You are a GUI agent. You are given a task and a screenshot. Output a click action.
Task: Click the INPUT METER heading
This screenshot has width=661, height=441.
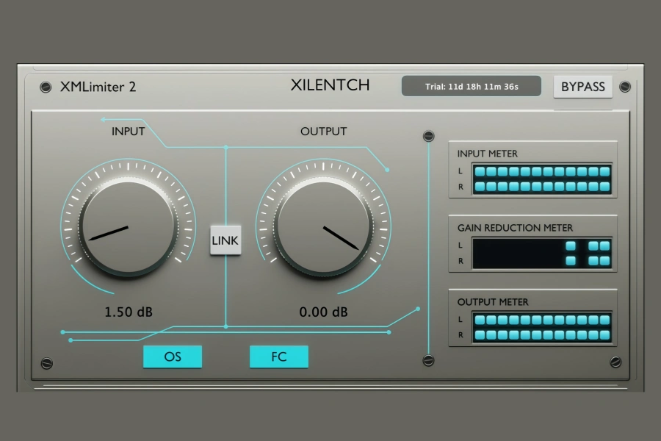[x=488, y=154]
